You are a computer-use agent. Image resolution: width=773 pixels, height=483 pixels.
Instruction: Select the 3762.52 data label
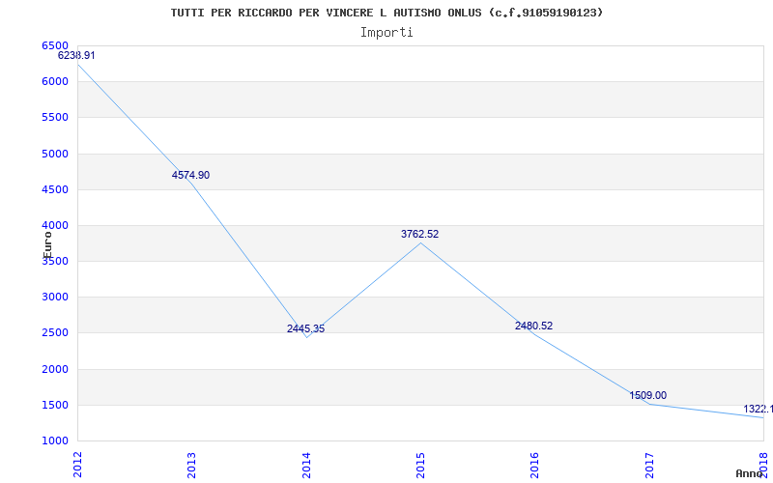click(x=419, y=234)
